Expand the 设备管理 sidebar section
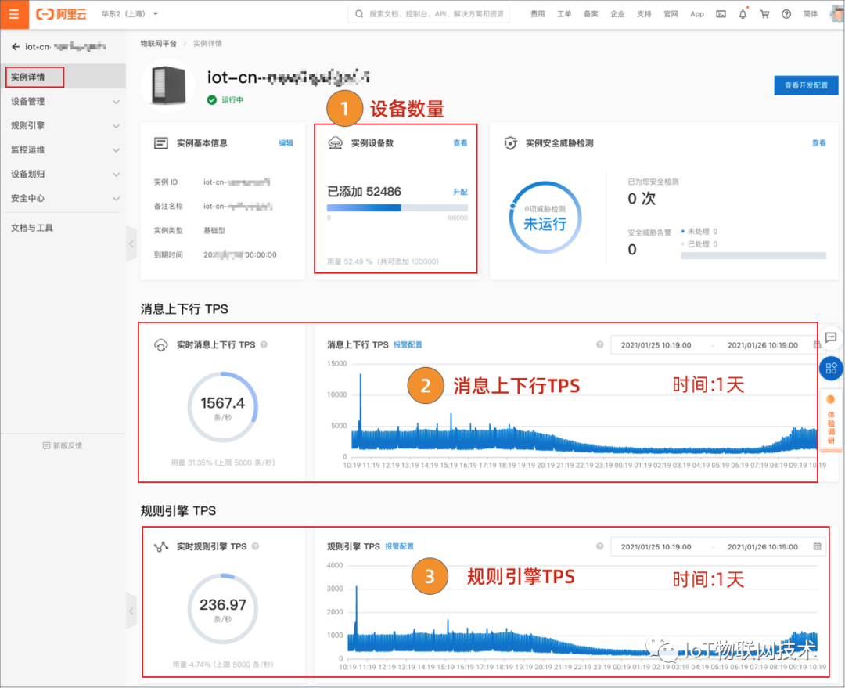This screenshot has width=845, height=688. click(63, 102)
